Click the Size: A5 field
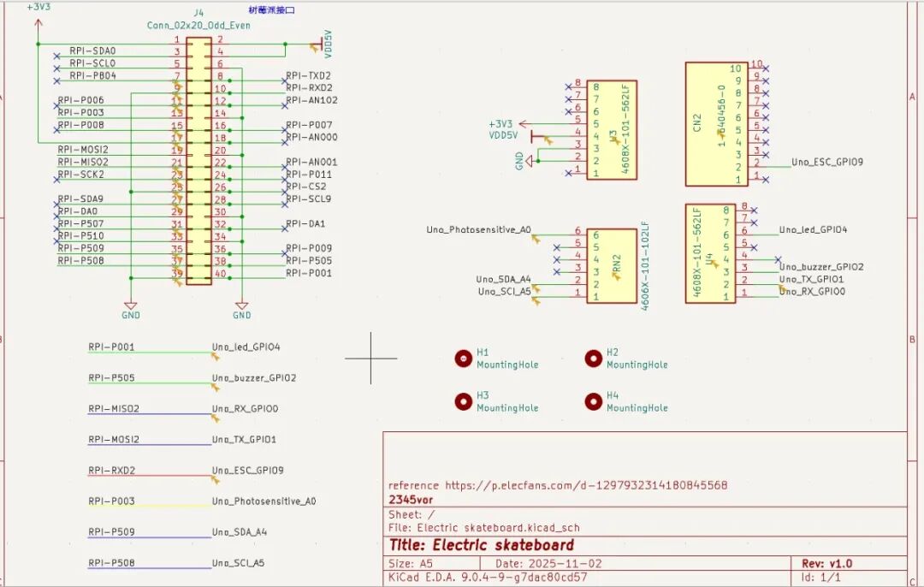This screenshot has height=587, width=924. click(411, 564)
